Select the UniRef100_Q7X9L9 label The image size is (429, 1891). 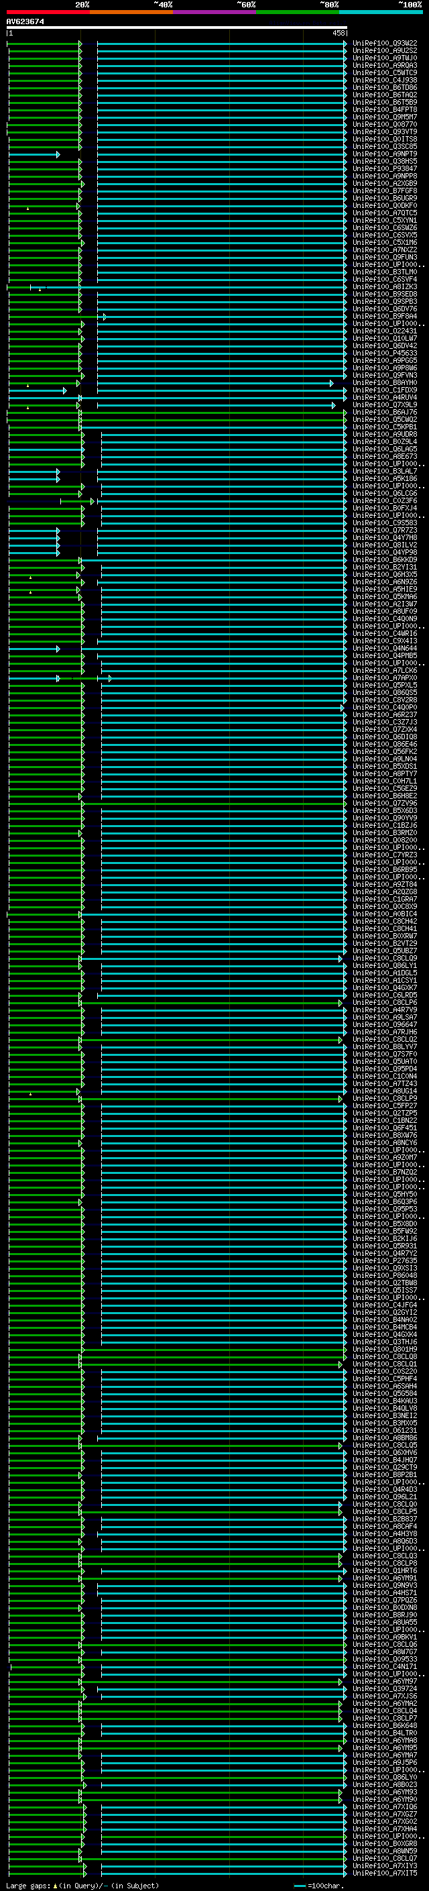click(x=385, y=405)
